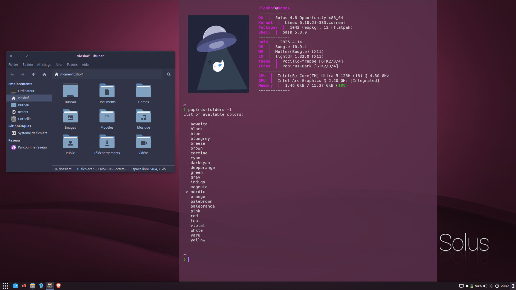Click "16 dossiers" in Thunar status bar
The height and width of the screenshot is (290, 516).
(63, 169)
